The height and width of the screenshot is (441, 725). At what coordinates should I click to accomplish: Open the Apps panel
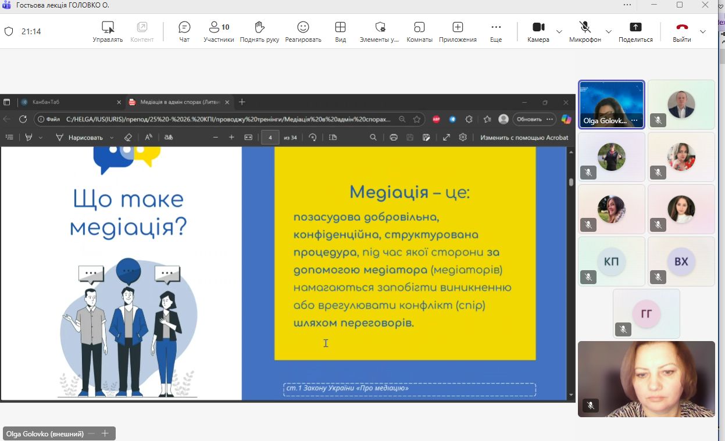coord(458,31)
